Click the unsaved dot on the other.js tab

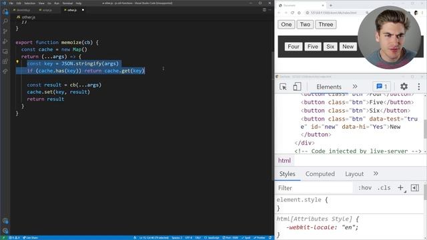(x=83, y=10)
